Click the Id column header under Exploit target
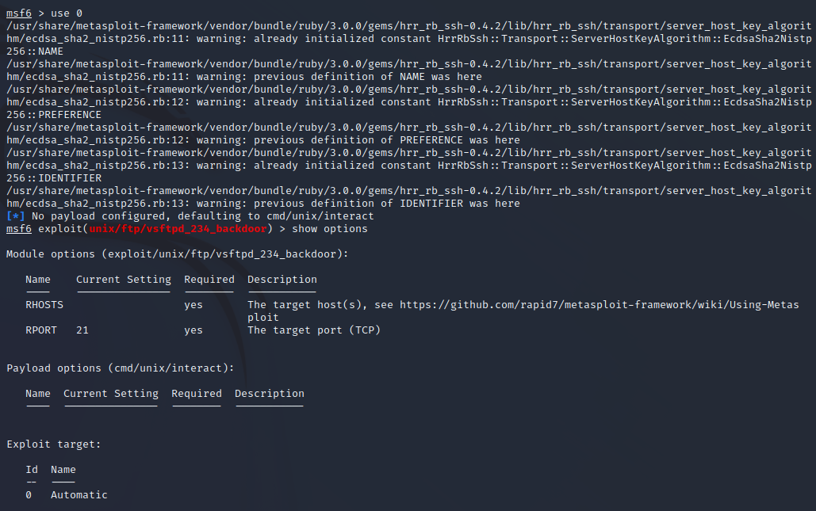The width and height of the screenshot is (816, 511). tap(32, 470)
